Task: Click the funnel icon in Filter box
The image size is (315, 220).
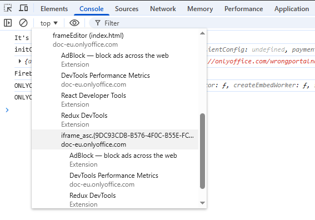Action: tap(98, 23)
